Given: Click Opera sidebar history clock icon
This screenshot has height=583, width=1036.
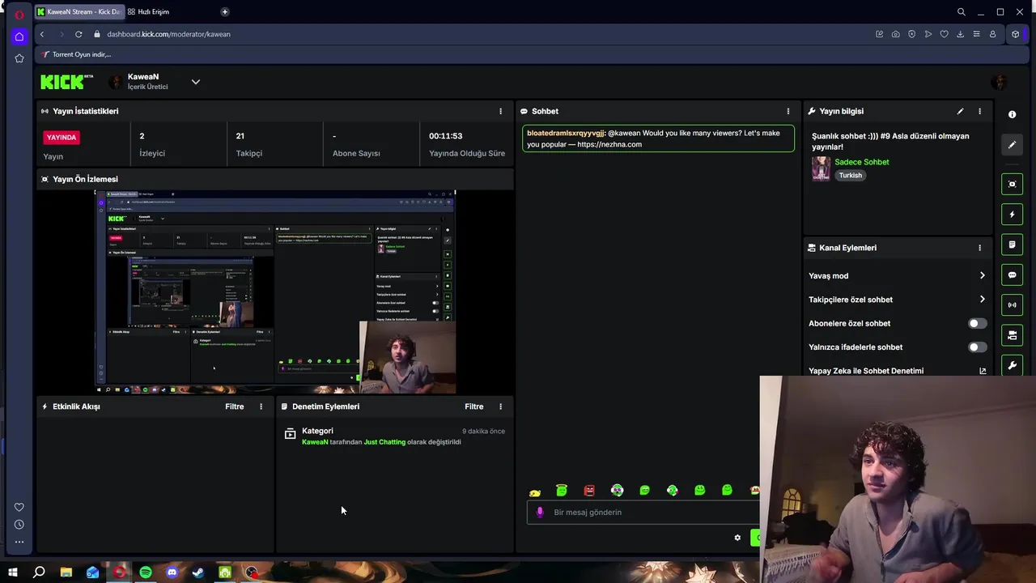Looking at the screenshot, I should [x=19, y=525].
